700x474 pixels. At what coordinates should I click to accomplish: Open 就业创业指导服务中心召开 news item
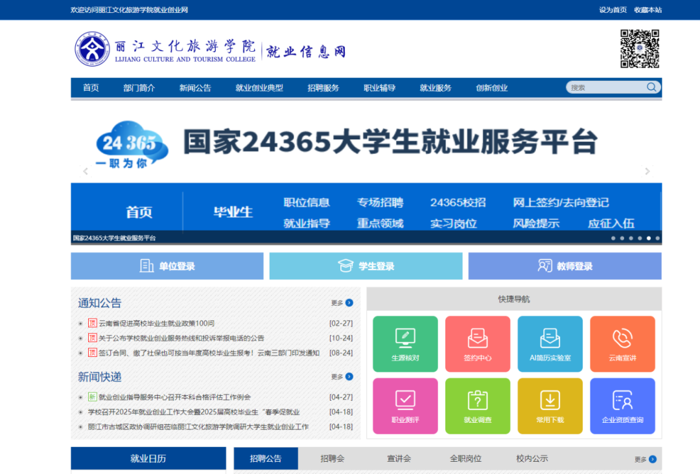coord(174,397)
